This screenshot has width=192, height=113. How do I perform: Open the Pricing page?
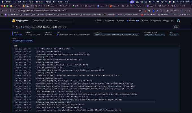(x=166, y=21)
